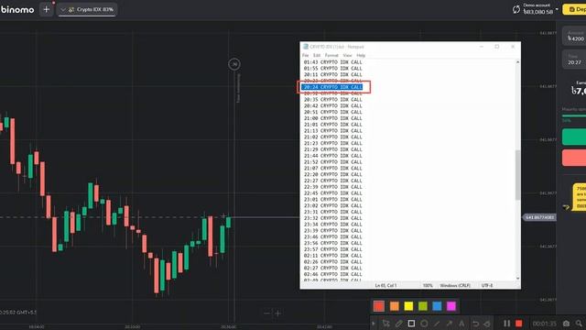Screen dimensions: 586x330
Task: Click the 20:51 CRYPTO IDX CALL line
Action: (x=333, y=112)
